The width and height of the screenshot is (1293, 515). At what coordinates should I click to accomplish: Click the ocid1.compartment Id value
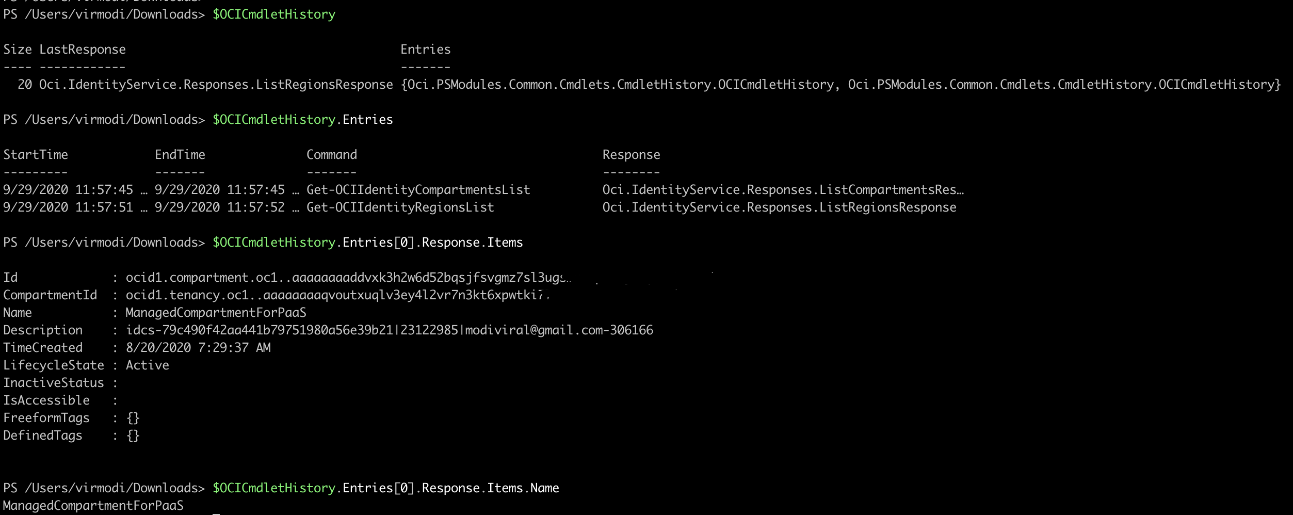pos(347,278)
